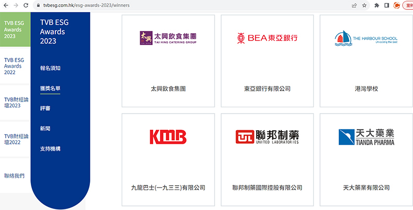413x210 pixels.
Task: Click the share page icon in address bar
Action: 355,5
